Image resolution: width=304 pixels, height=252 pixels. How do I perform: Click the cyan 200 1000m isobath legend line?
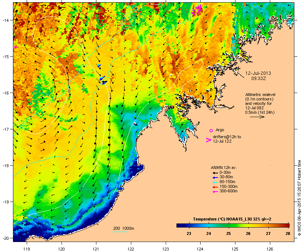tap(120, 232)
